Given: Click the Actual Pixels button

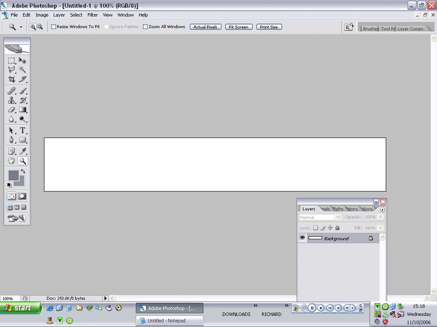Looking at the screenshot, I should coord(205,27).
